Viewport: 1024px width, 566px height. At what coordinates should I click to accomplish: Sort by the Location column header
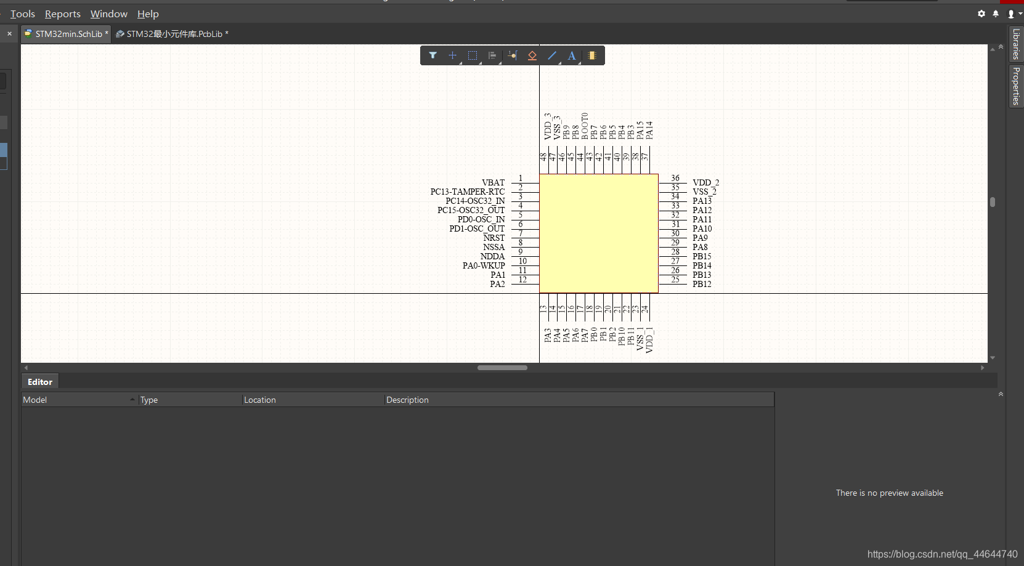pos(313,400)
